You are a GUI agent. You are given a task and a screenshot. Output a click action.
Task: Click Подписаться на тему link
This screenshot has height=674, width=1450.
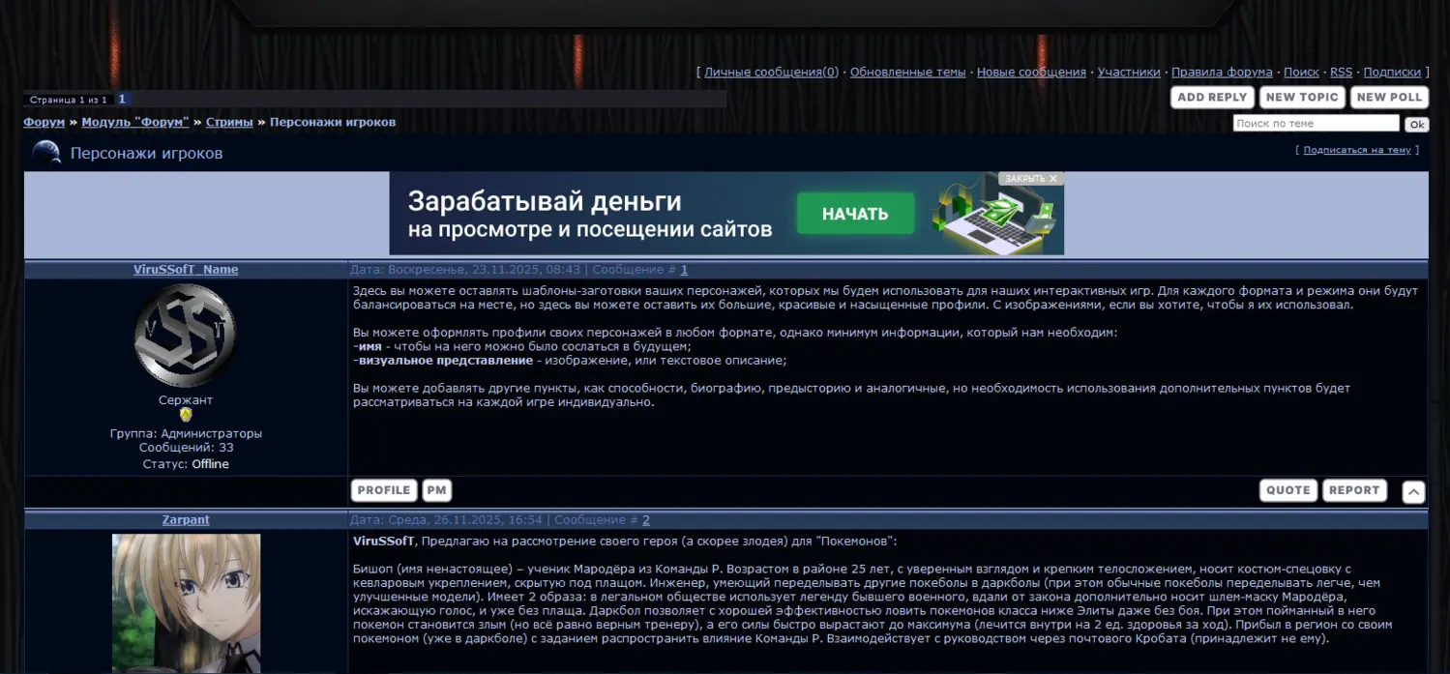coord(1356,151)
